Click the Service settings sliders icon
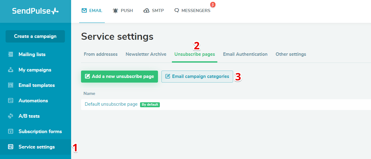Image resolution: width=371 pixels, height=159 pixels. point(11,147)
